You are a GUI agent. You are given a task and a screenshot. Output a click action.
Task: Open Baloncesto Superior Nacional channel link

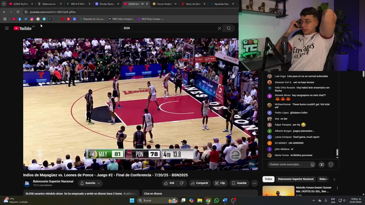point(53,181)
